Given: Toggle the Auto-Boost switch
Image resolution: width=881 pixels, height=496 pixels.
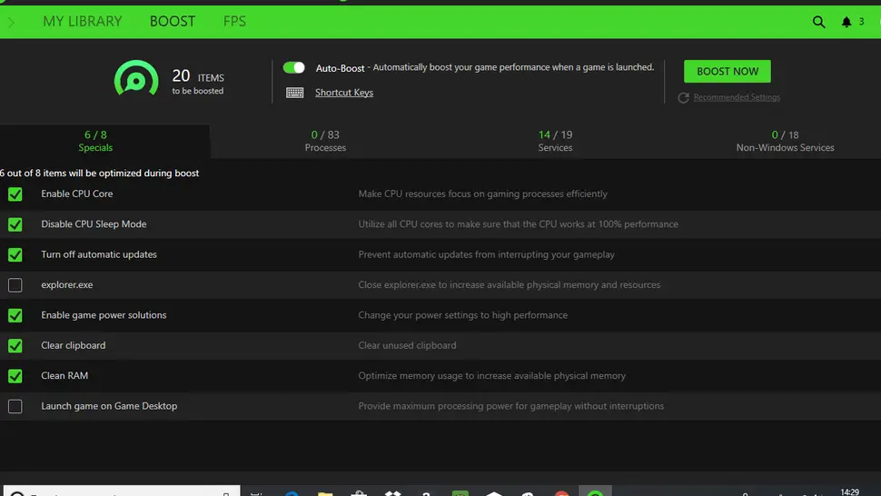Looking at the screenshot, I should coord(293,67).
